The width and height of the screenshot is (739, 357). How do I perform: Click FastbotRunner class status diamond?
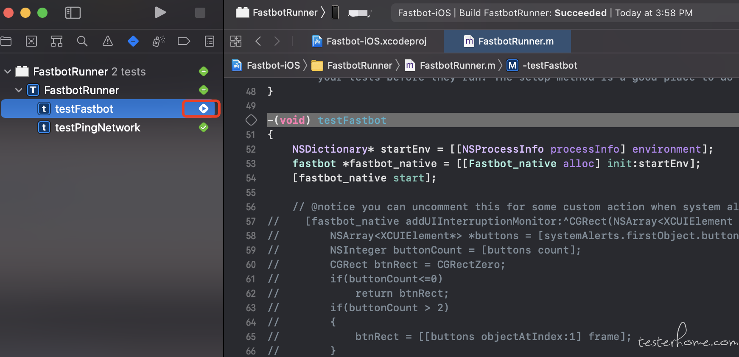point(204,90)
